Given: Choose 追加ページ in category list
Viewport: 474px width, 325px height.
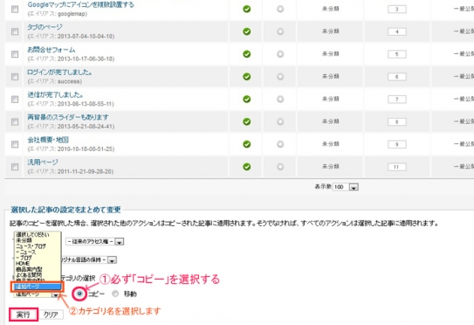Looking at the screenshot, I should [38, 287].
